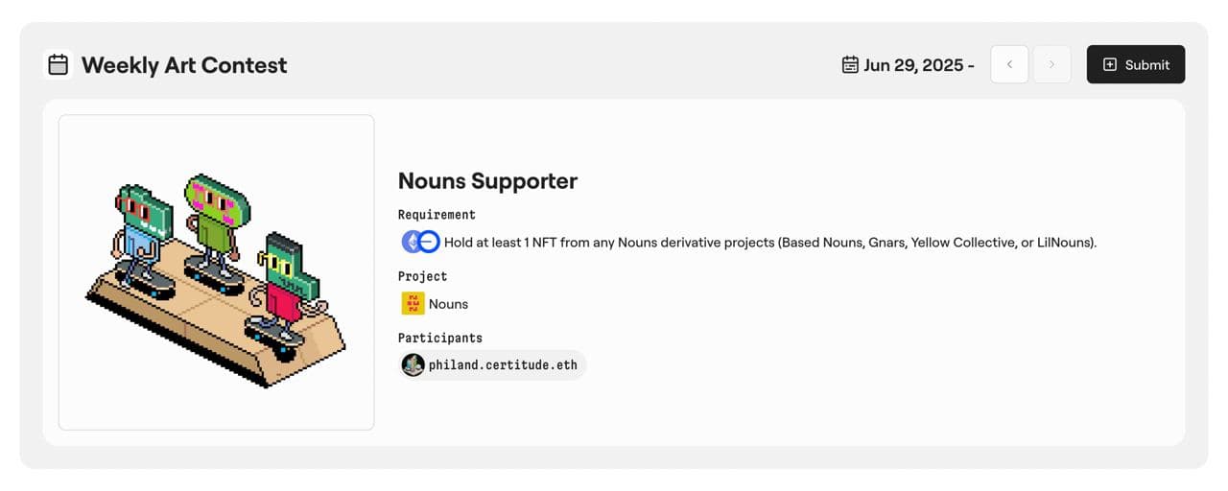The width and height of the screenshot is (1228, 491).
Task: Click the calendar icon next to the date
Action: click(x=849, y=65)
